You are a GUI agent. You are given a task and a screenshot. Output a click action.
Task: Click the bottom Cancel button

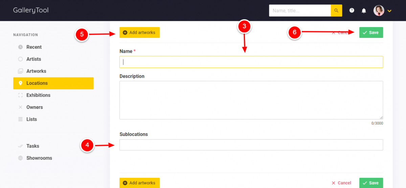341,183
